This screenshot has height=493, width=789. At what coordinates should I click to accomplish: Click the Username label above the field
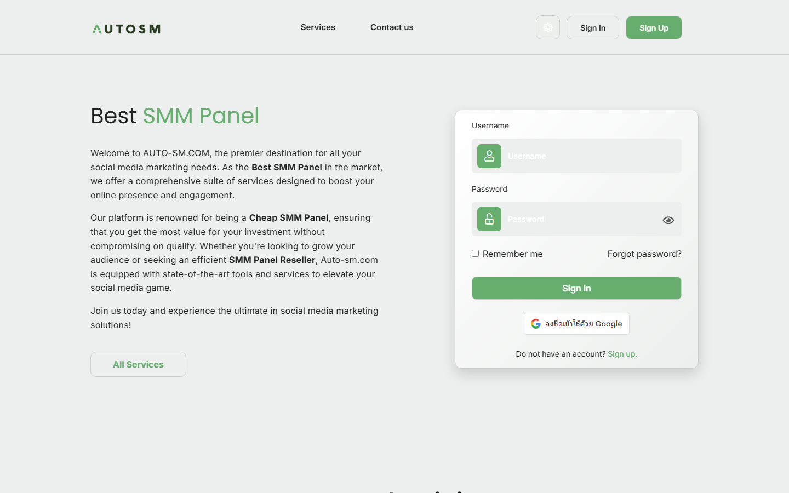490,125
